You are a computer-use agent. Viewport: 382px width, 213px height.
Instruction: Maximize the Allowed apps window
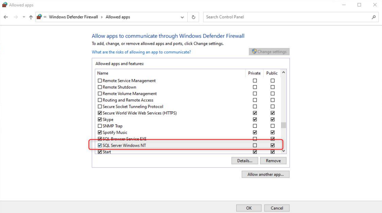point(359,5)
